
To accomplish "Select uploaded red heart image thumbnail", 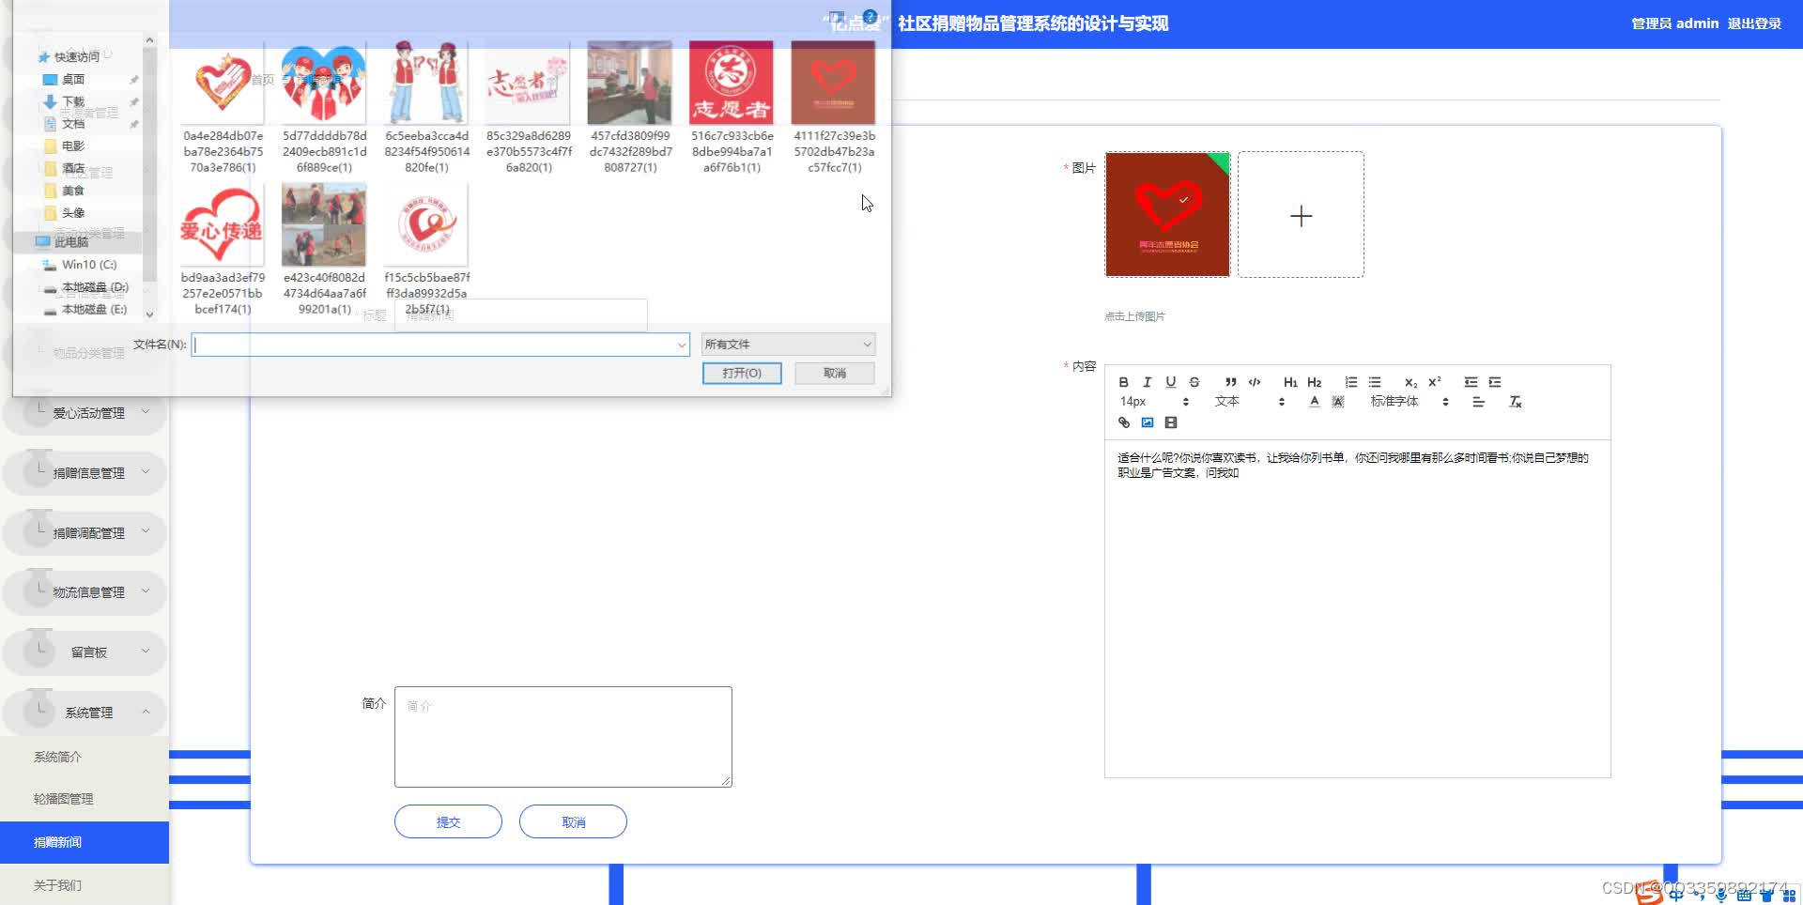I will [1167, 215].
